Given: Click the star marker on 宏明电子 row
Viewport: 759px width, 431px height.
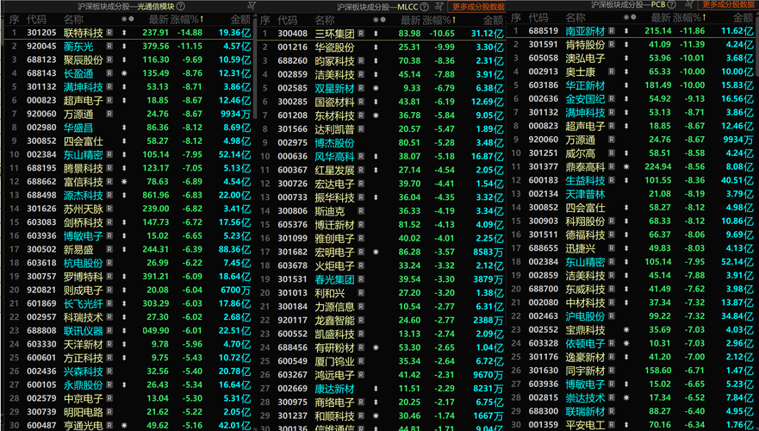Looking at the screenshot, I should coord(376,252).
